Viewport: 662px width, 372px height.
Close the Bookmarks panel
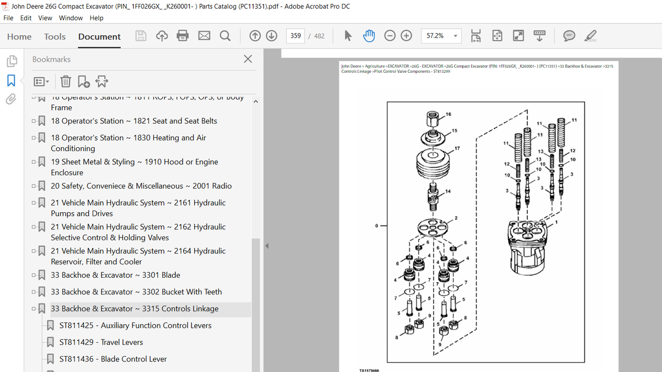pos(248,59)
